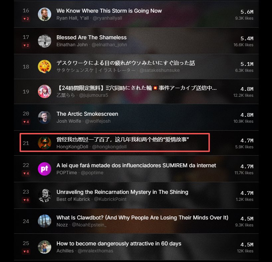Viewport: 272px width, 262px height.
Task: Open the "What Is Clawdbot?" article
Action: tap(142, 217)
